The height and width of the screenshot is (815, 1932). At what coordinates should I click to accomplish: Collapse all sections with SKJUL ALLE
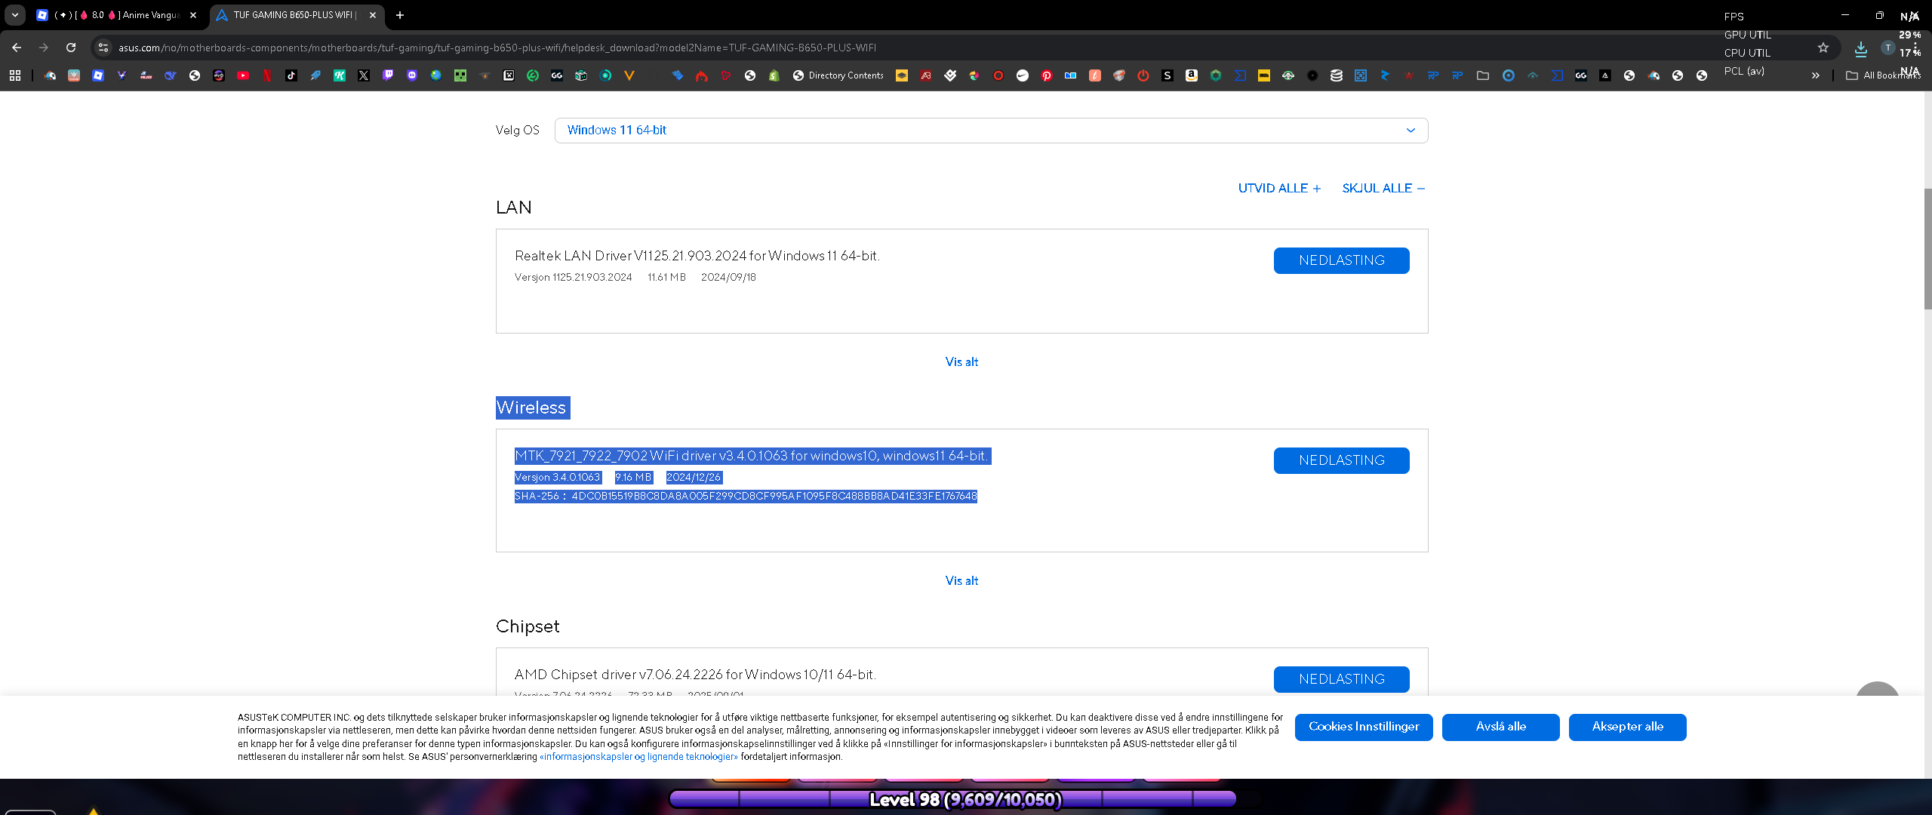click(x=1383, y=189)
